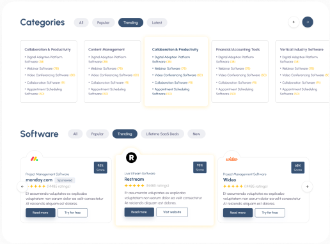Click the star rating on monday.com card
This screenshot has height=244, width=330.
[x=36, y=187]
